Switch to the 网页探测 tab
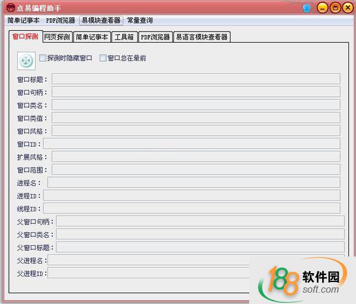This screenshot has width=356, height=304. tap(57, 37)
